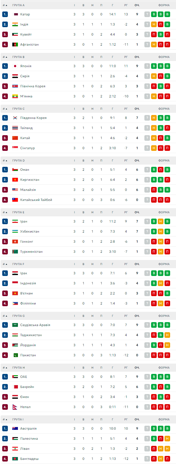Screen dimensions: 176x466
Task: Open the Узбекистан team link
Action: pyautogui.click(x=30, y=231)
